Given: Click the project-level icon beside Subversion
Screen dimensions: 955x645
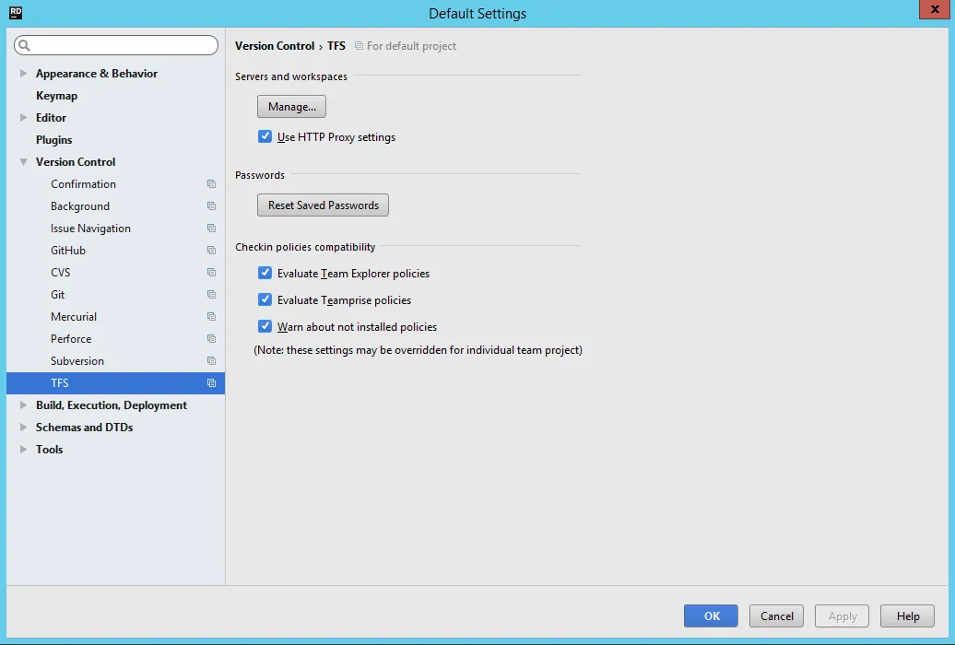Looking at the screenshot, I should coord(211,361).
